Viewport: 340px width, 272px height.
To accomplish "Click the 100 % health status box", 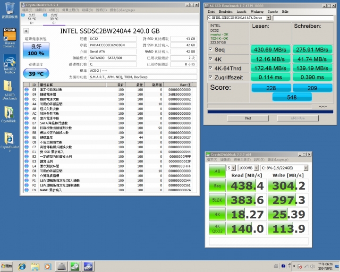I will (36, 51).
